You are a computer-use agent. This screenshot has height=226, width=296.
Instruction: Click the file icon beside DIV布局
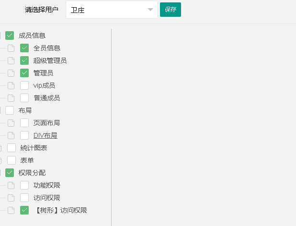(x=11, y=135)
